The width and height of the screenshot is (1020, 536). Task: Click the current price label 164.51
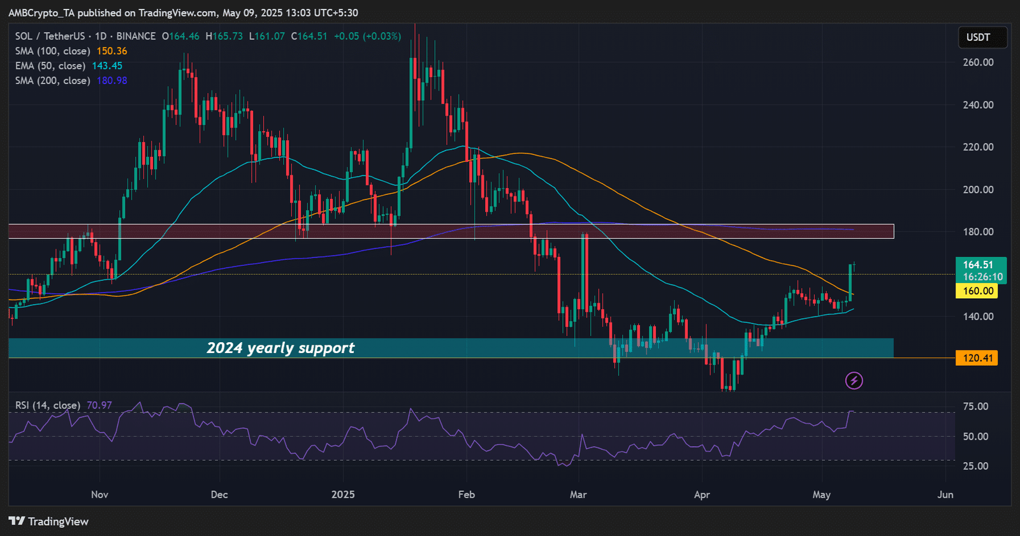[x=979, y=264]
